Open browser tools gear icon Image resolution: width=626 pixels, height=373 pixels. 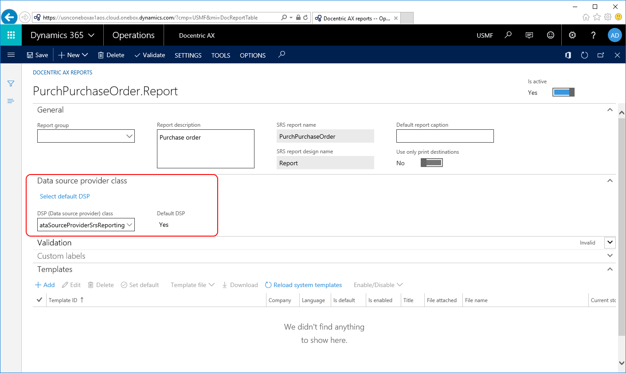(x=607, y=17)
